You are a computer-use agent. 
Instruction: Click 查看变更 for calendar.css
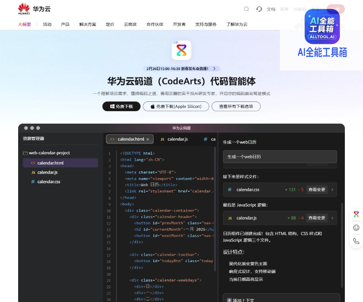point(317,190)
